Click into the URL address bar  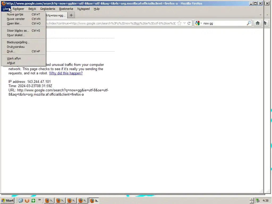[x=111, y=23]
